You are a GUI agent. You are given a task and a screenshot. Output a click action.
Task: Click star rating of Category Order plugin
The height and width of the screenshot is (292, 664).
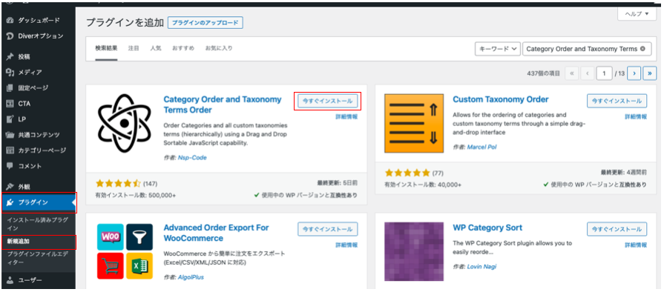coord(118,184)
